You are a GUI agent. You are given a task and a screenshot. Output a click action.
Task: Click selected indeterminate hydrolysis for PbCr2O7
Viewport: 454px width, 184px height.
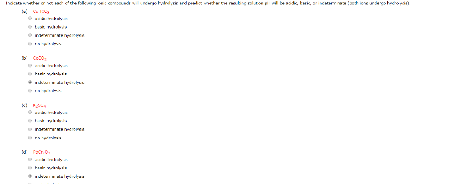(30, 176)
